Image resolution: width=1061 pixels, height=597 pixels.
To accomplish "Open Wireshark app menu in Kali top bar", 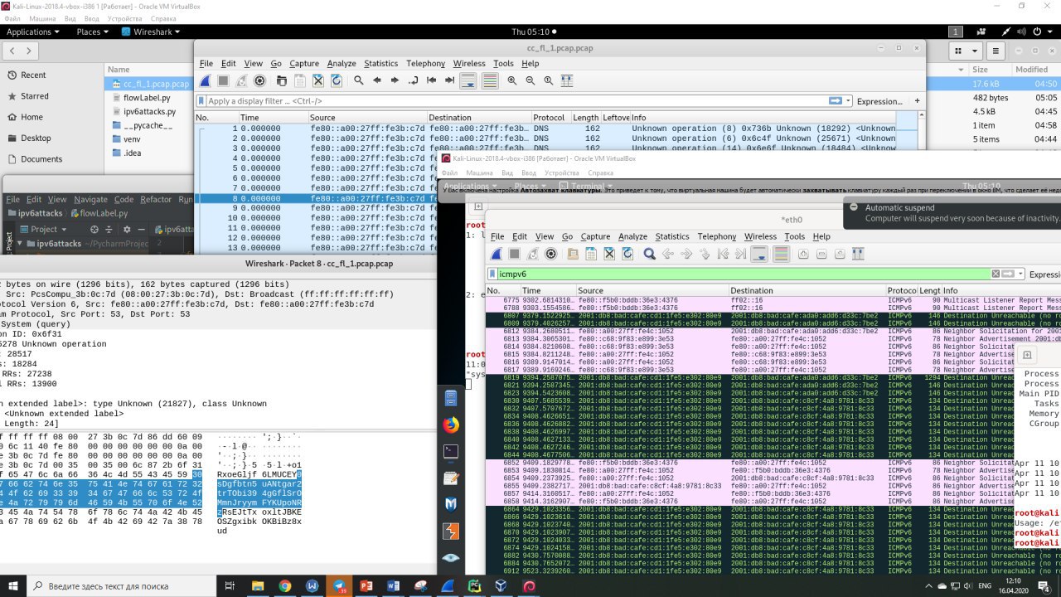I will point(153,32).
